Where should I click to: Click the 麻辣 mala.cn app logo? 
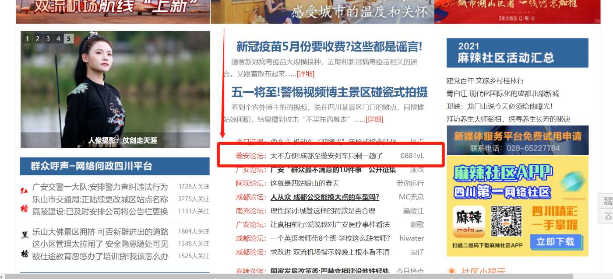(469, 222)
